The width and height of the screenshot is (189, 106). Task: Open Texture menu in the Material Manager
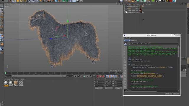(x=22, y=79)
